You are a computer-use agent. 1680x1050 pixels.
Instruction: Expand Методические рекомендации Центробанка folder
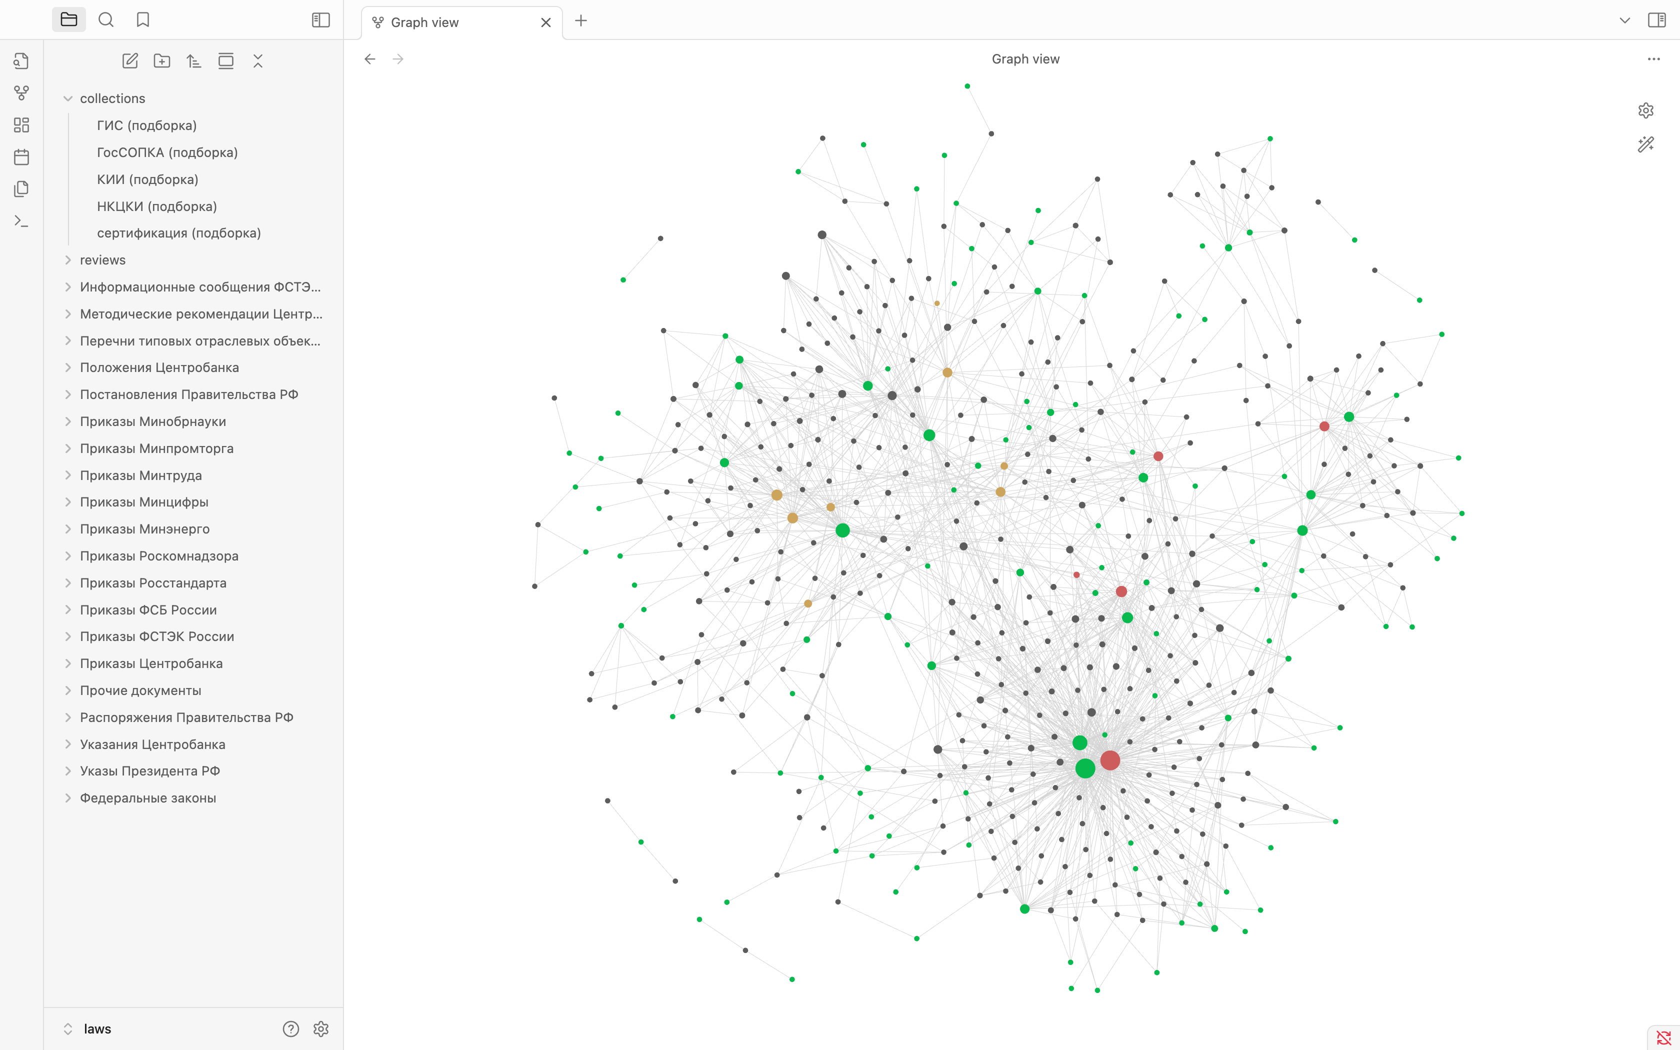pos(193,314)
